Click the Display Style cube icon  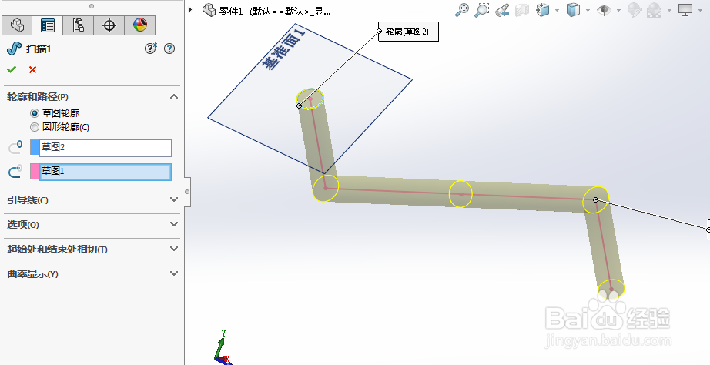[573, 10]
